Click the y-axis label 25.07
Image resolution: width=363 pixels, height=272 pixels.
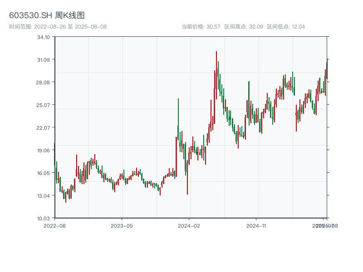pyautogui.click(x=43, y=105)
